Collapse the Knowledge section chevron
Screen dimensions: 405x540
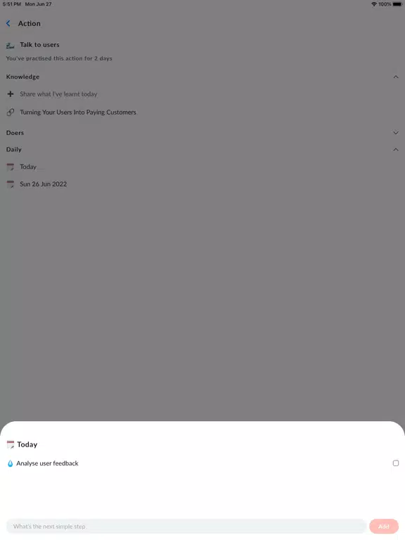click(x=396, y=77)
